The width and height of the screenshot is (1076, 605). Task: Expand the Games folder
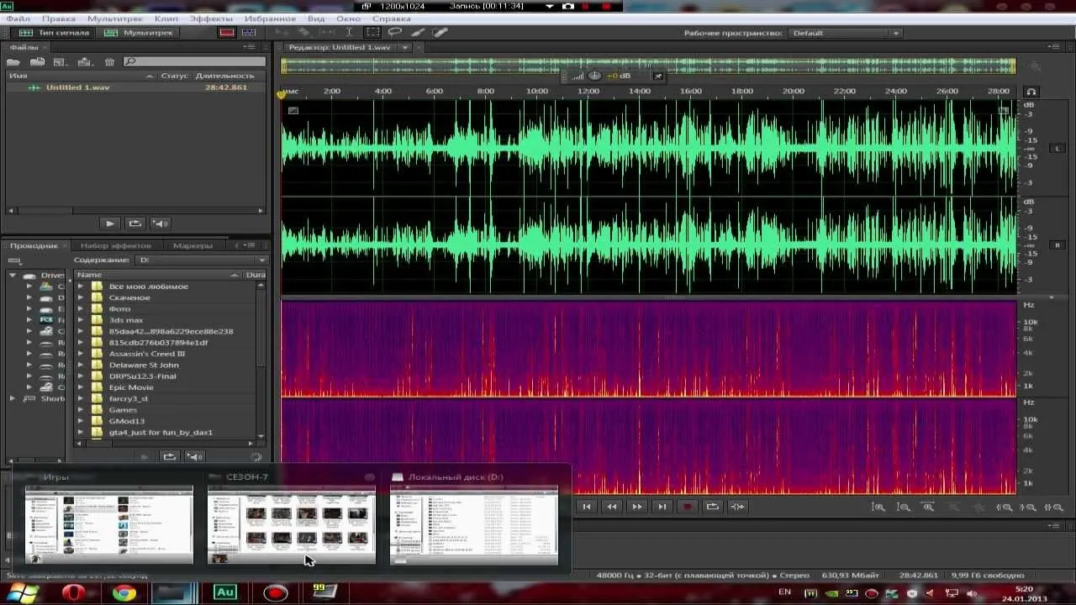tap(82, 409)
